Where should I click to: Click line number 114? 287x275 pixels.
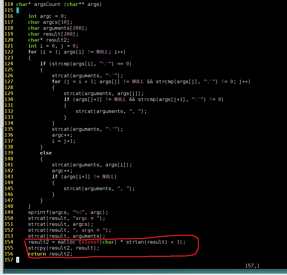coord(9,4)
